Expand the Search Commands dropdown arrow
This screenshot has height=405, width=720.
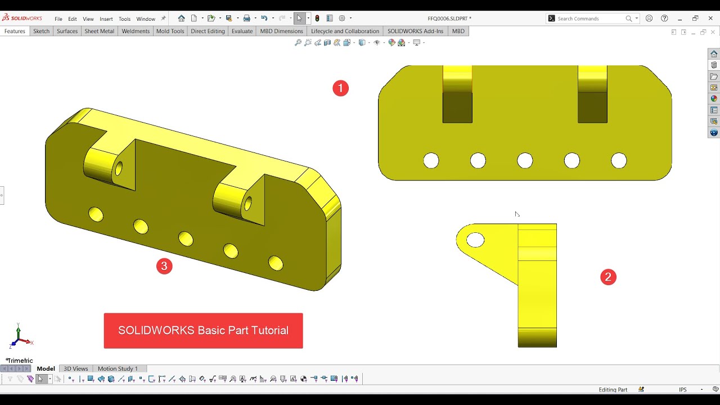[x=636, y=19]
